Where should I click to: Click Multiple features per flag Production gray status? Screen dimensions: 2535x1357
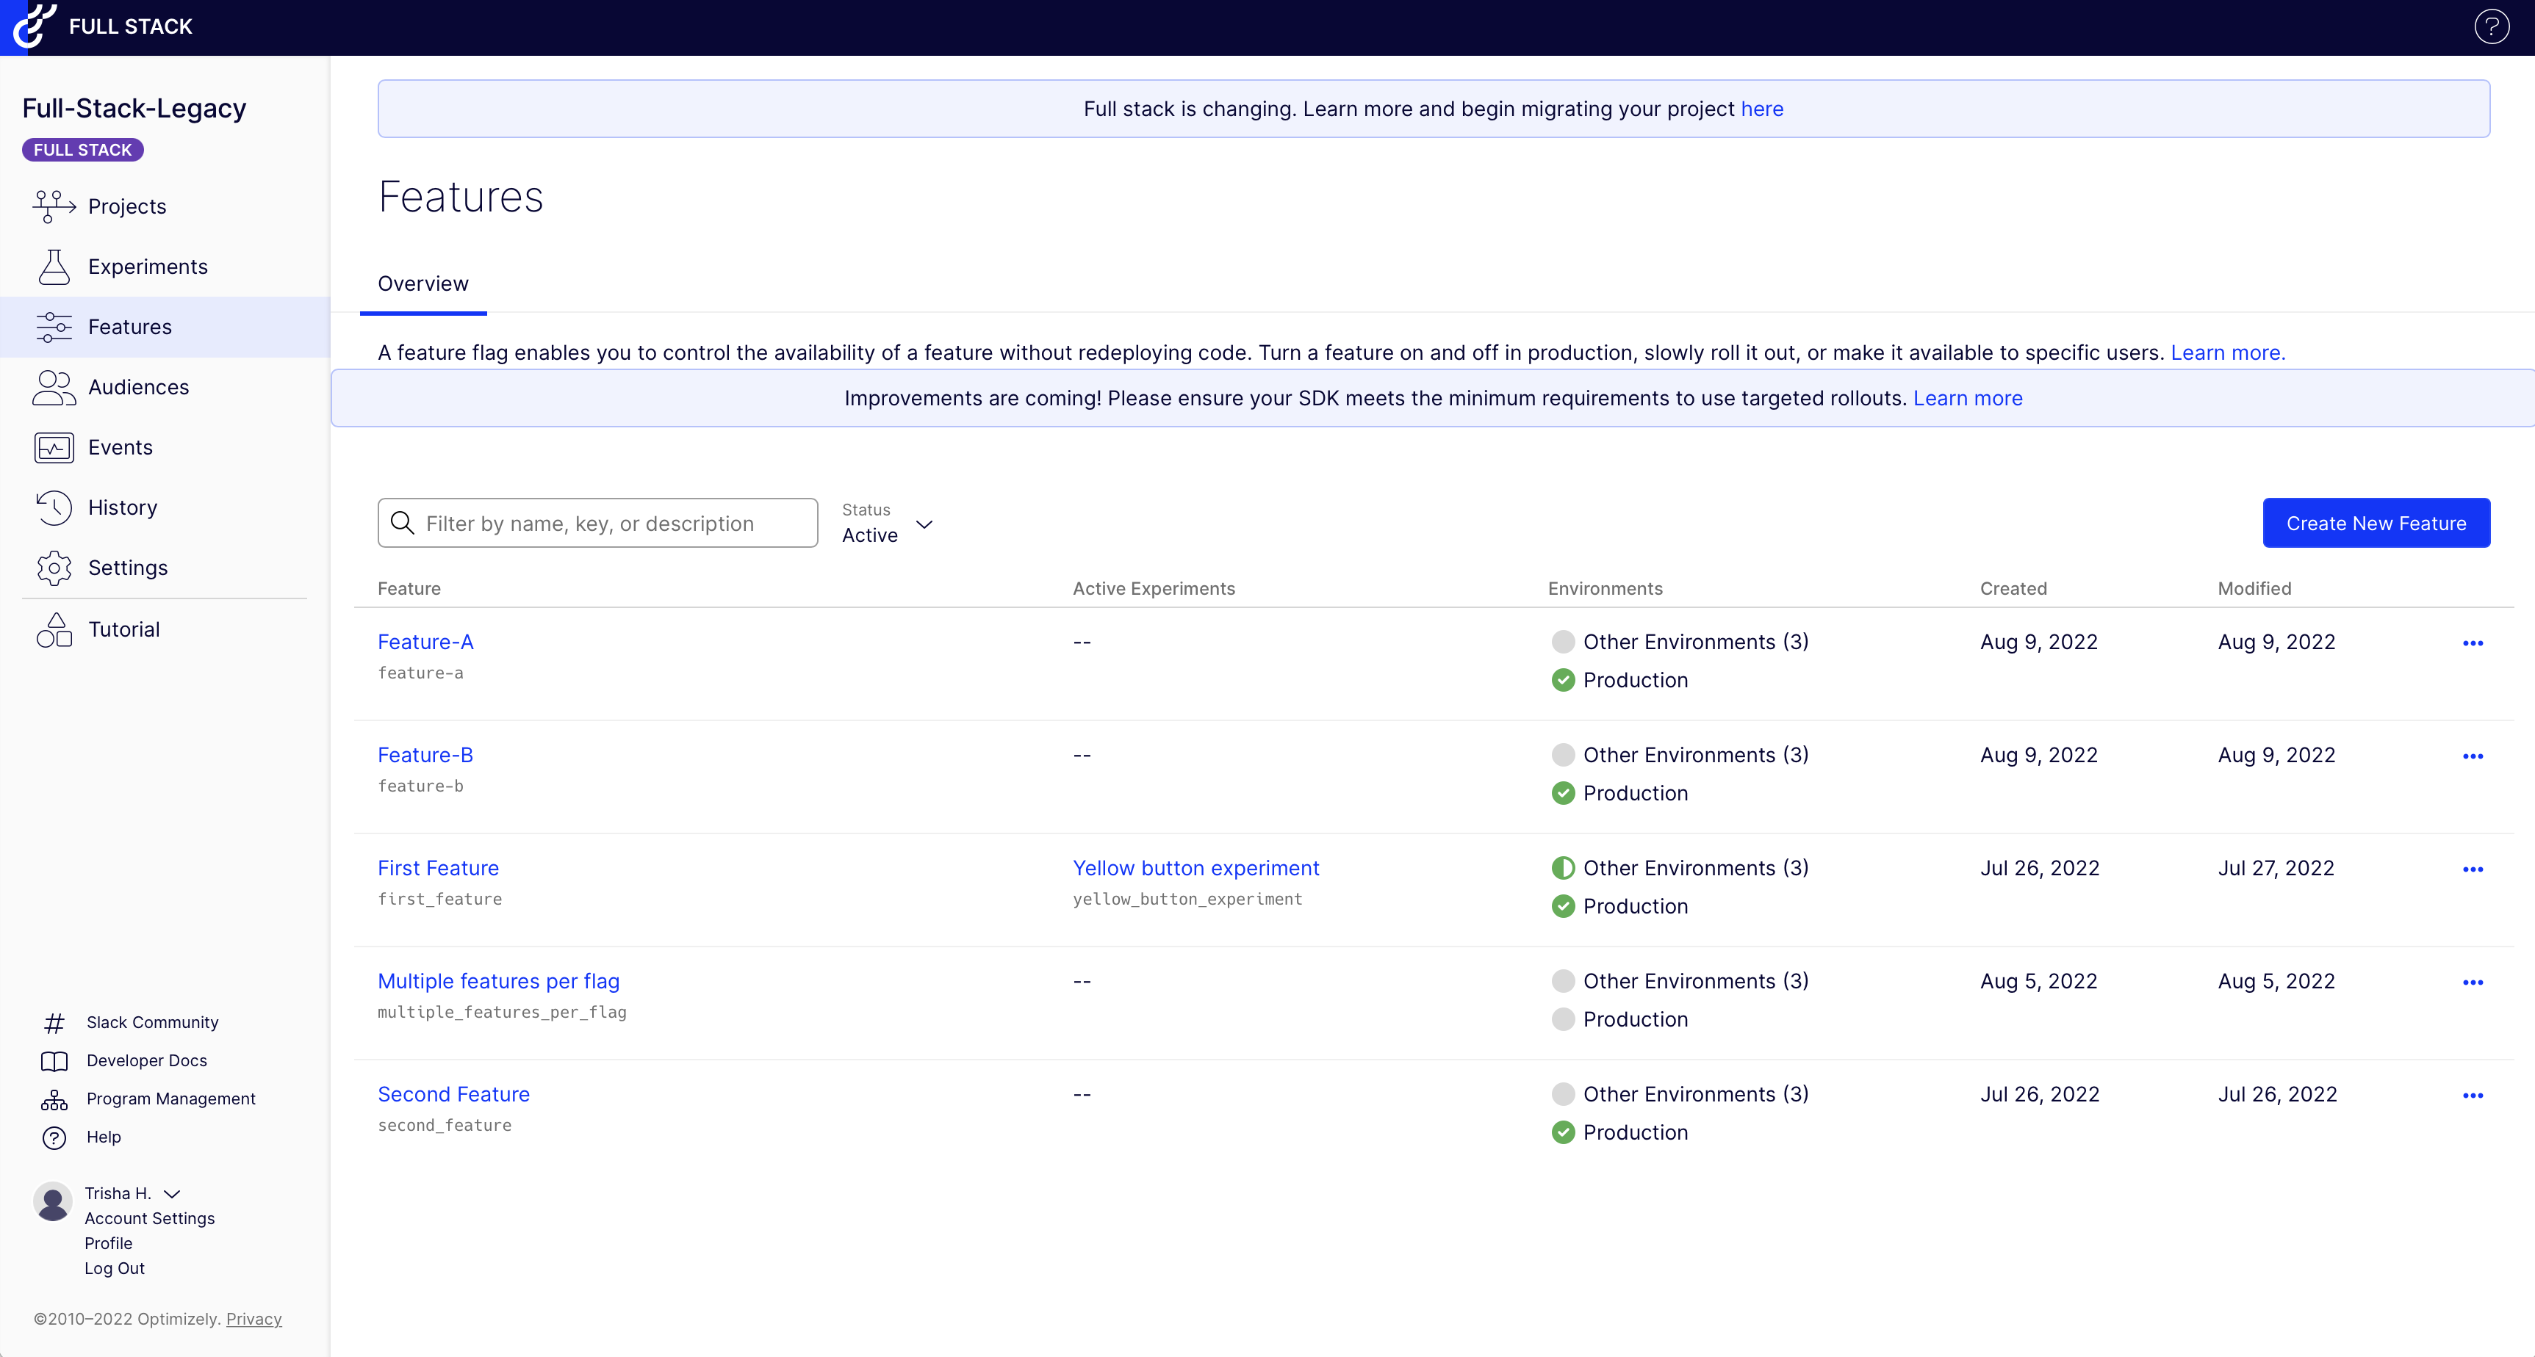click(1563, 1020)
